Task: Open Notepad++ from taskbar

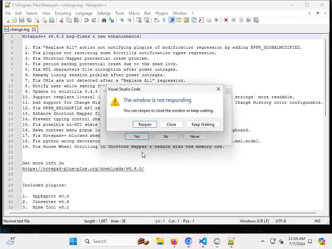Action: pyautogui.click(x=231, y=241)
